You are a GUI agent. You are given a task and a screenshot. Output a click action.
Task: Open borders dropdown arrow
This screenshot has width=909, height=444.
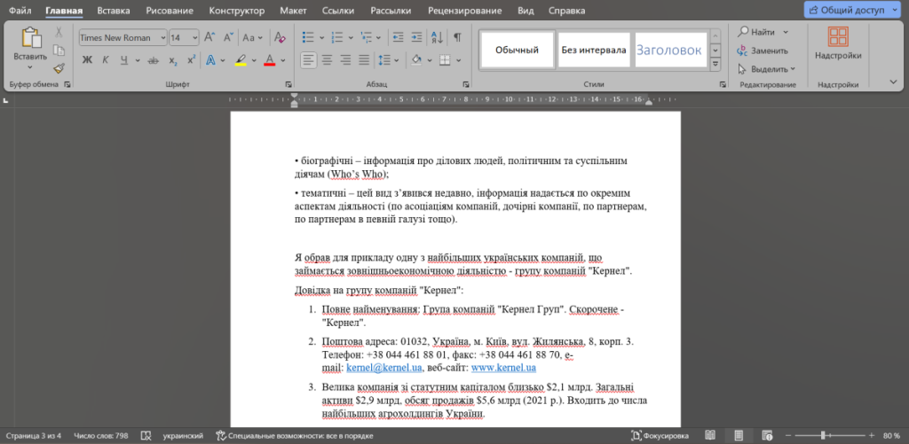coord(459,59)
